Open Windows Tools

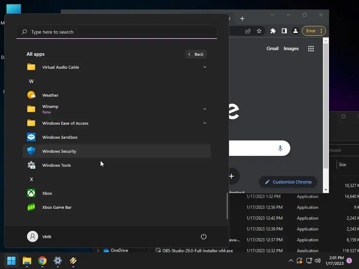click(x=116, y=165)
